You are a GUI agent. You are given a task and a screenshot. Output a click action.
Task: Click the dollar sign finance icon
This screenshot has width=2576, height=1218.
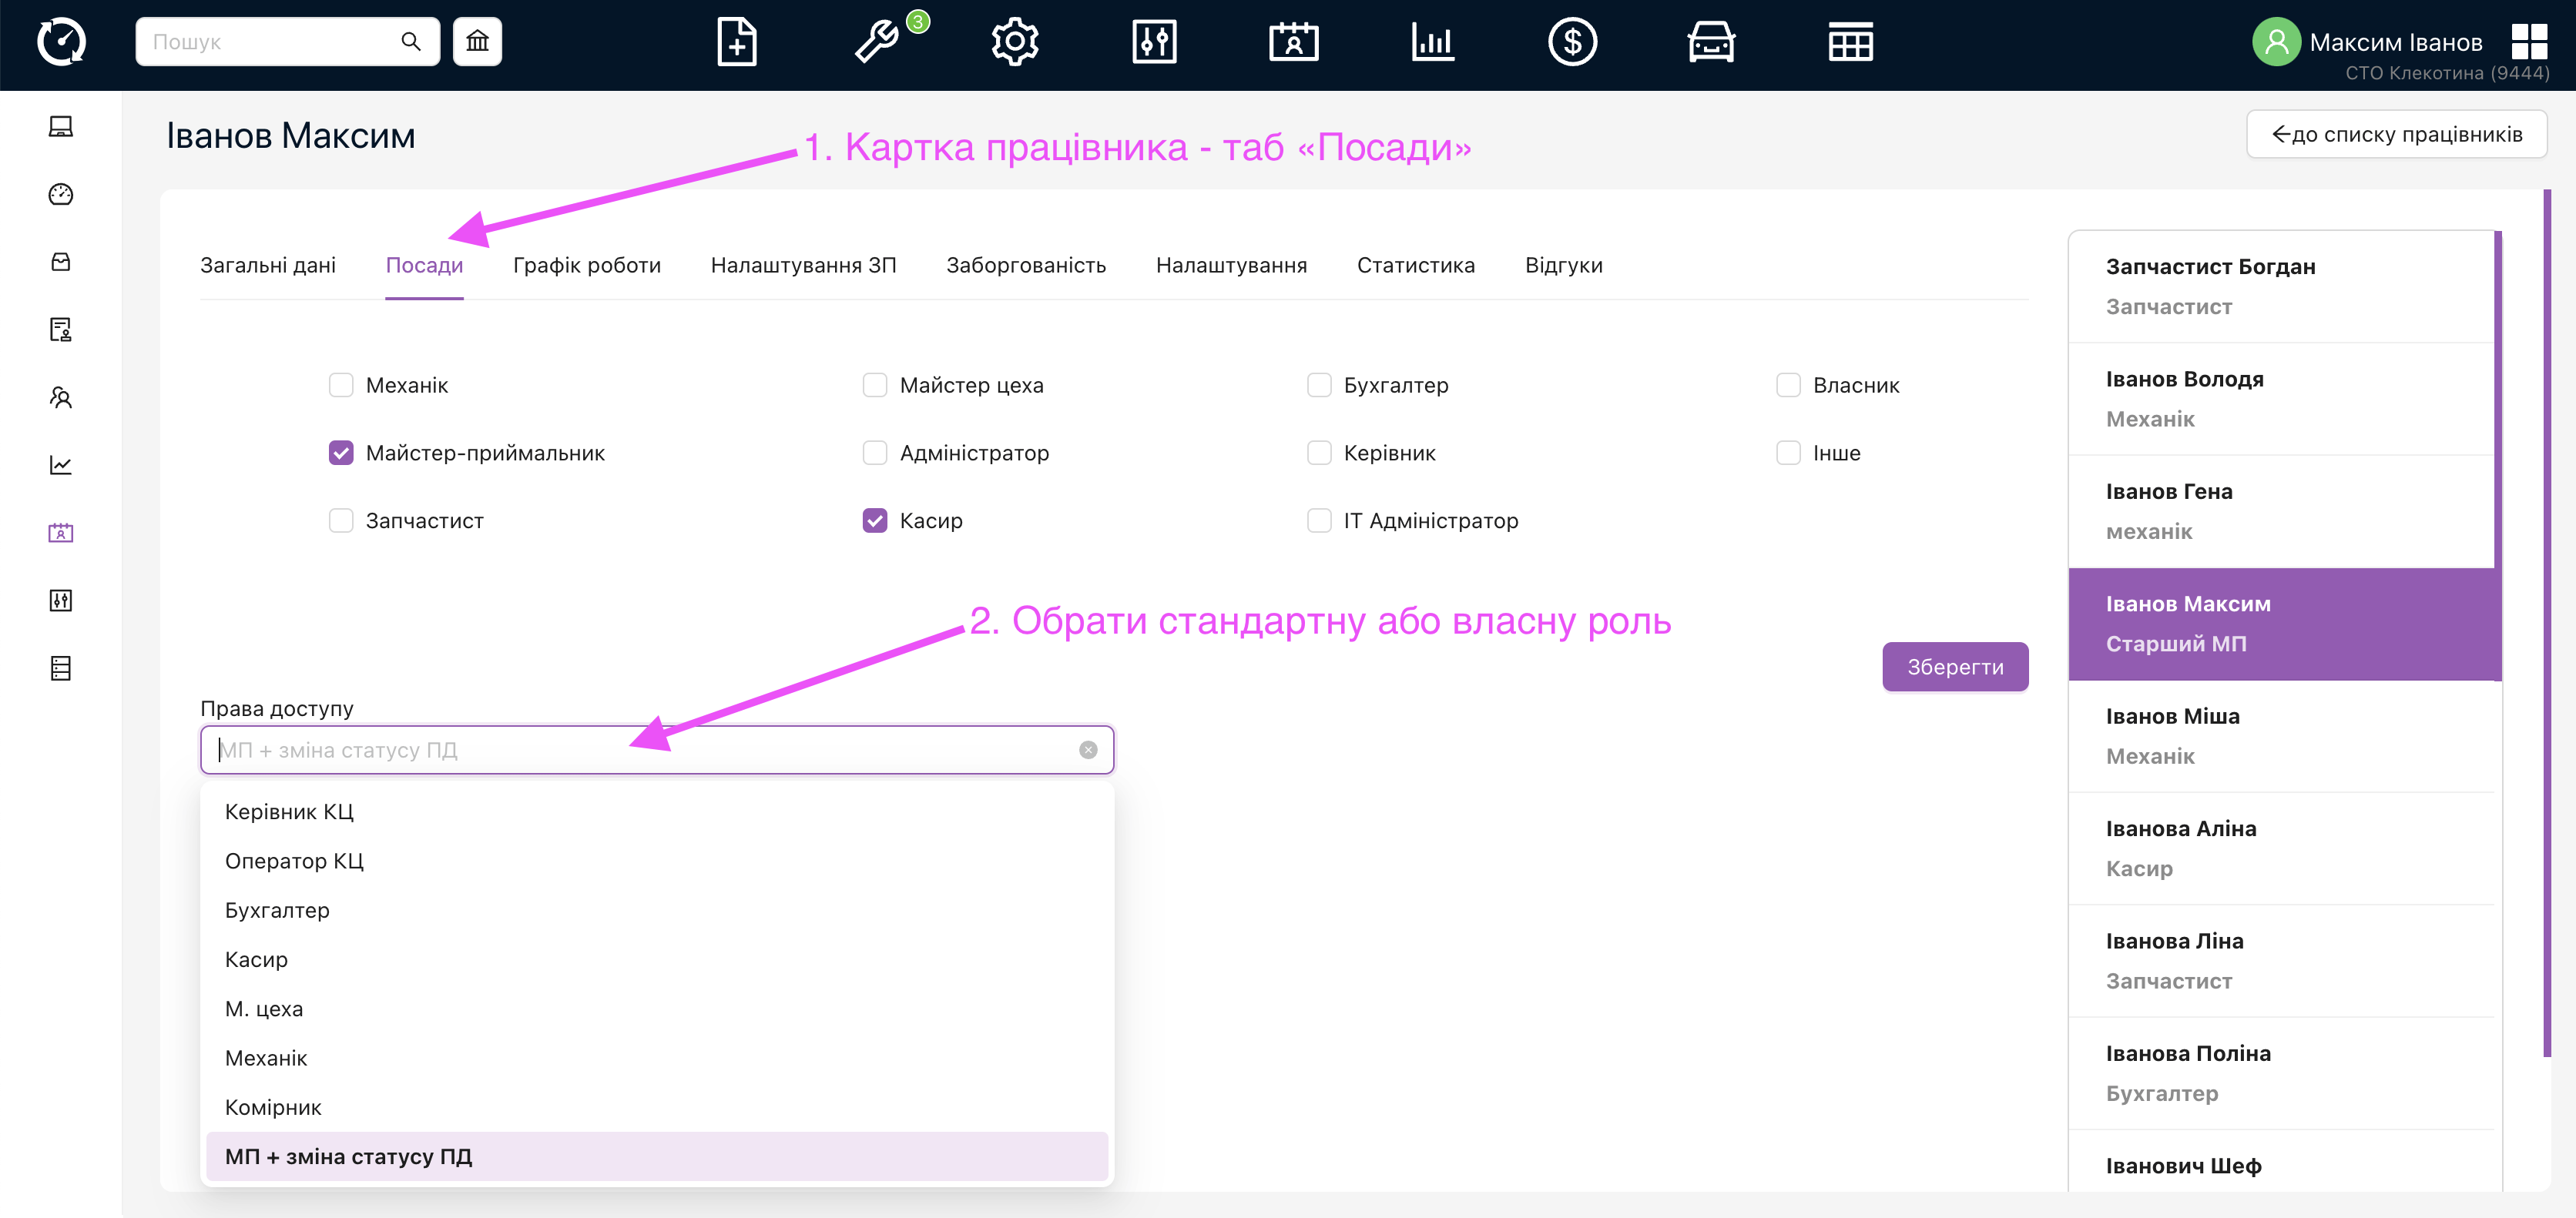pyautogui.click(x=1572, y=42)
